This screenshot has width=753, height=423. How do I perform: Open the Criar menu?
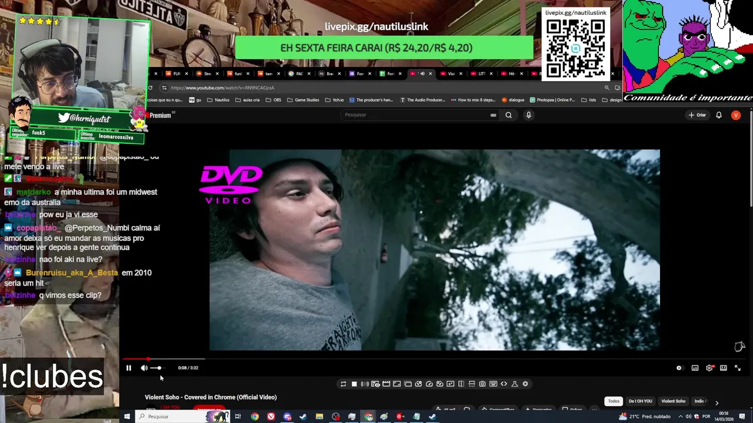[x=697, y=115]
